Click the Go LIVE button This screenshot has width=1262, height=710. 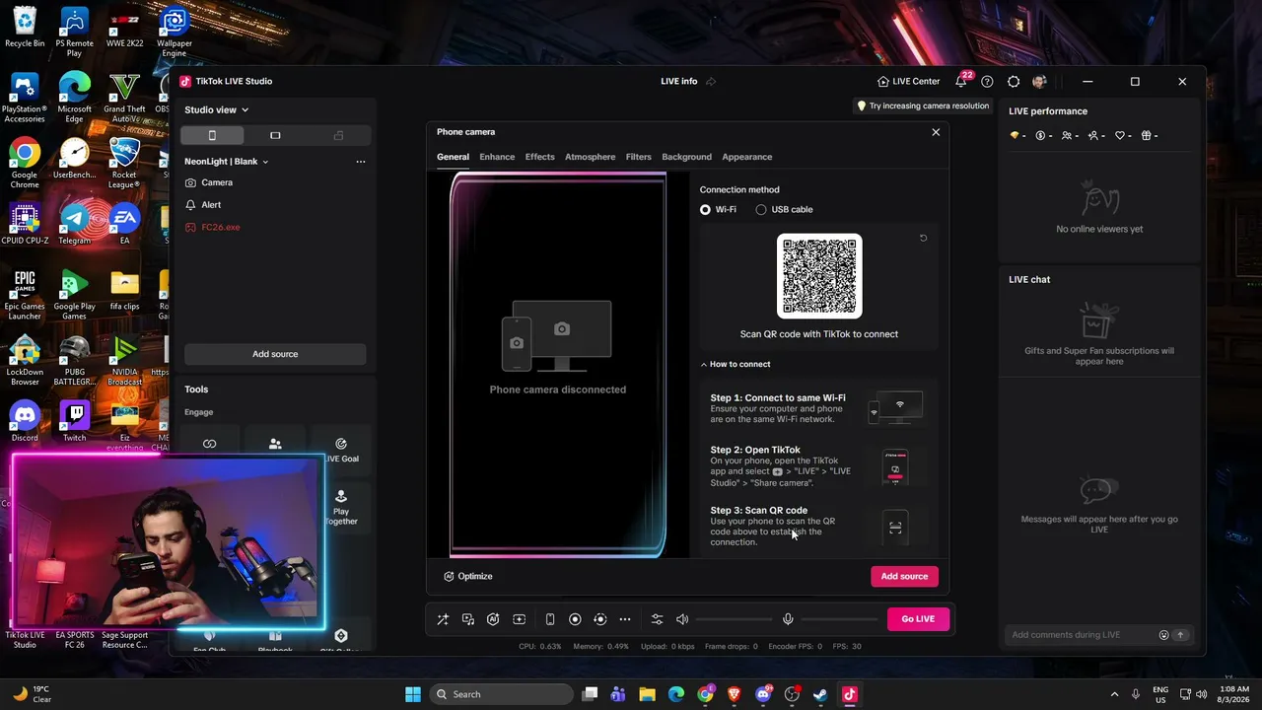pos(918,618)
